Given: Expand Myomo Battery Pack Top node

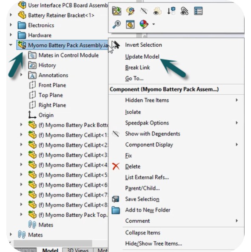Looking at the screenshot, I should tap(21, 215).
